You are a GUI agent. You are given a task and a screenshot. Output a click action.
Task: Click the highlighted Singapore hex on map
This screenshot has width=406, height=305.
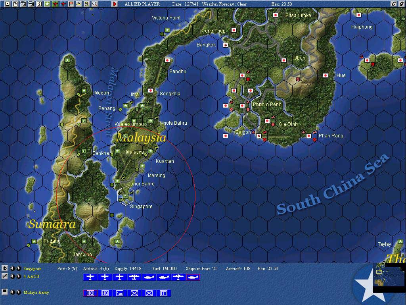(126, 196)
